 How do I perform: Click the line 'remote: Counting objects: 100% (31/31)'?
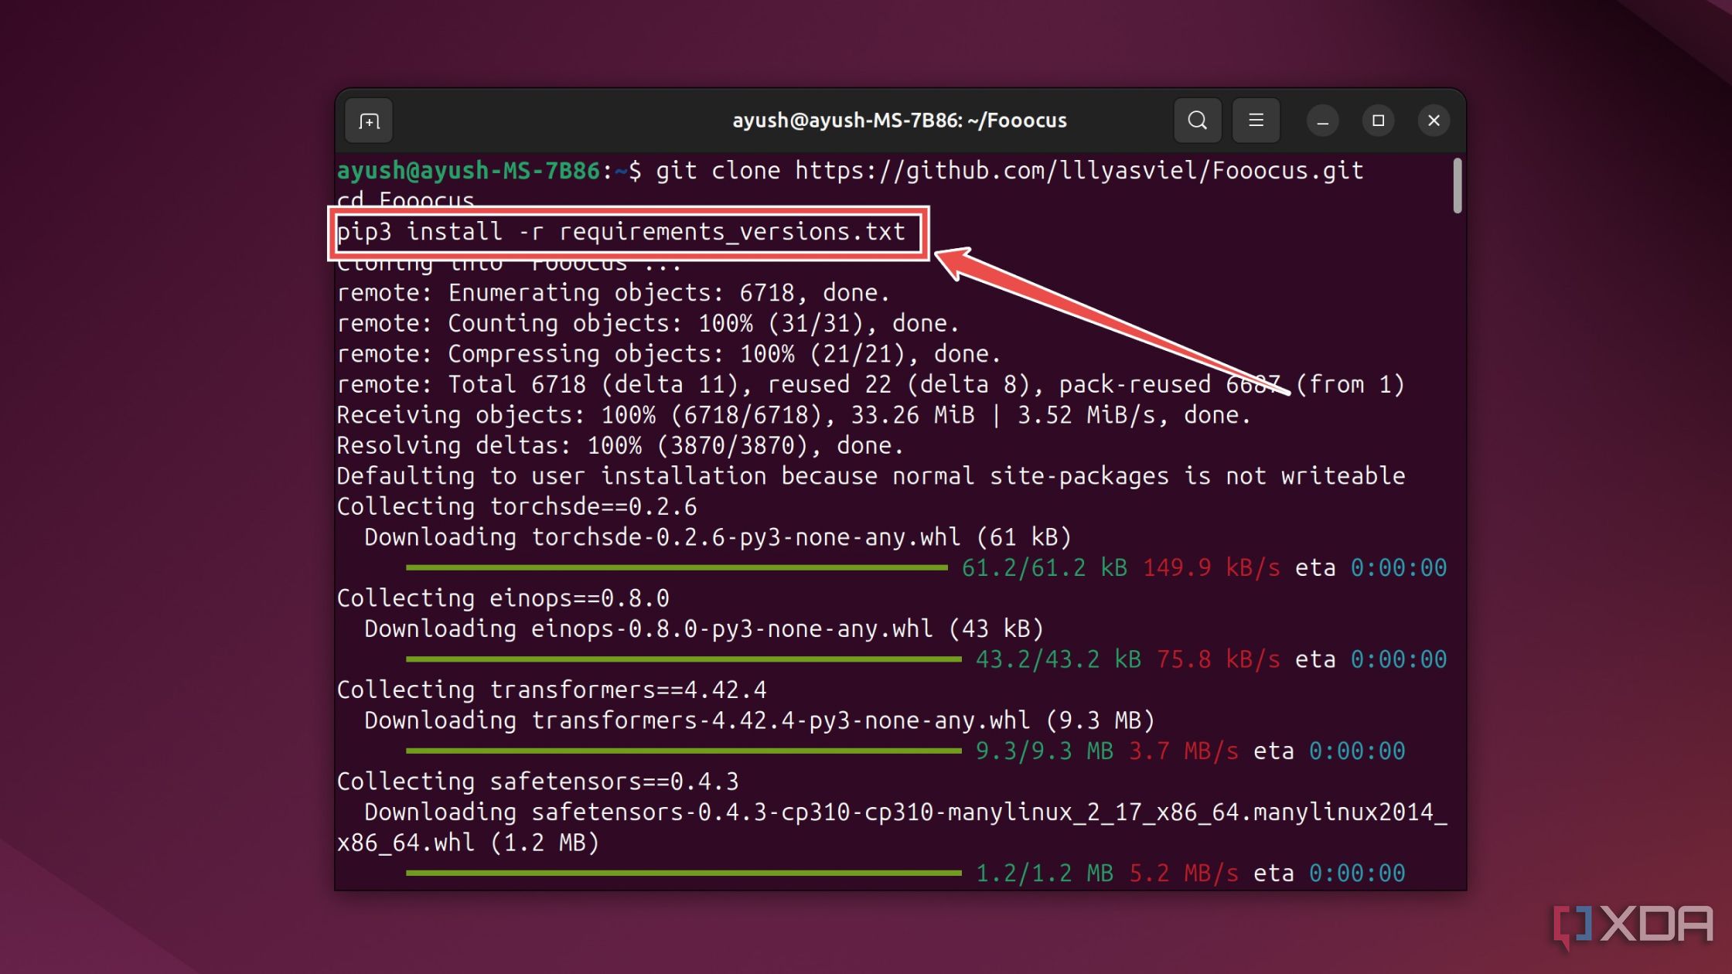point(648,323)
